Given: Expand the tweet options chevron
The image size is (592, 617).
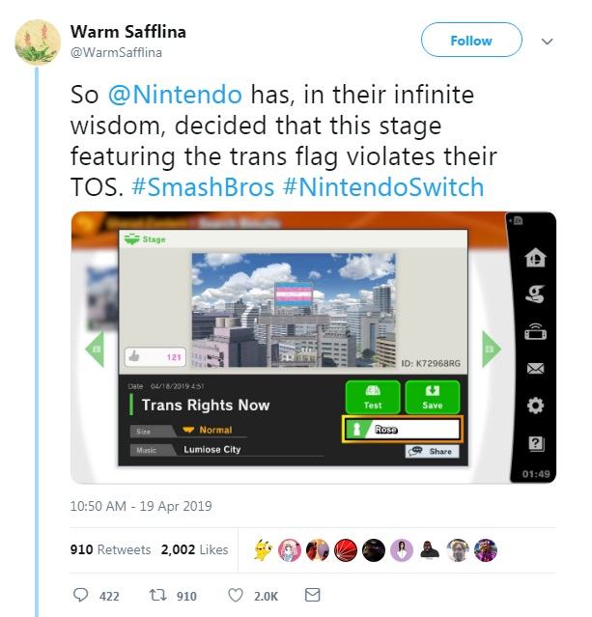Looking at the screenshot, I should (x=548, y=41).
